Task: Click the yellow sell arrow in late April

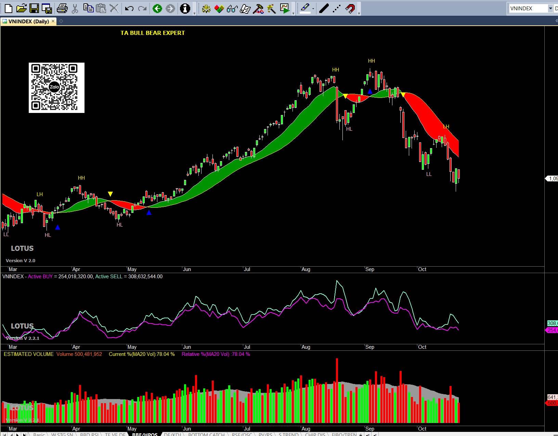Action: 110,194
